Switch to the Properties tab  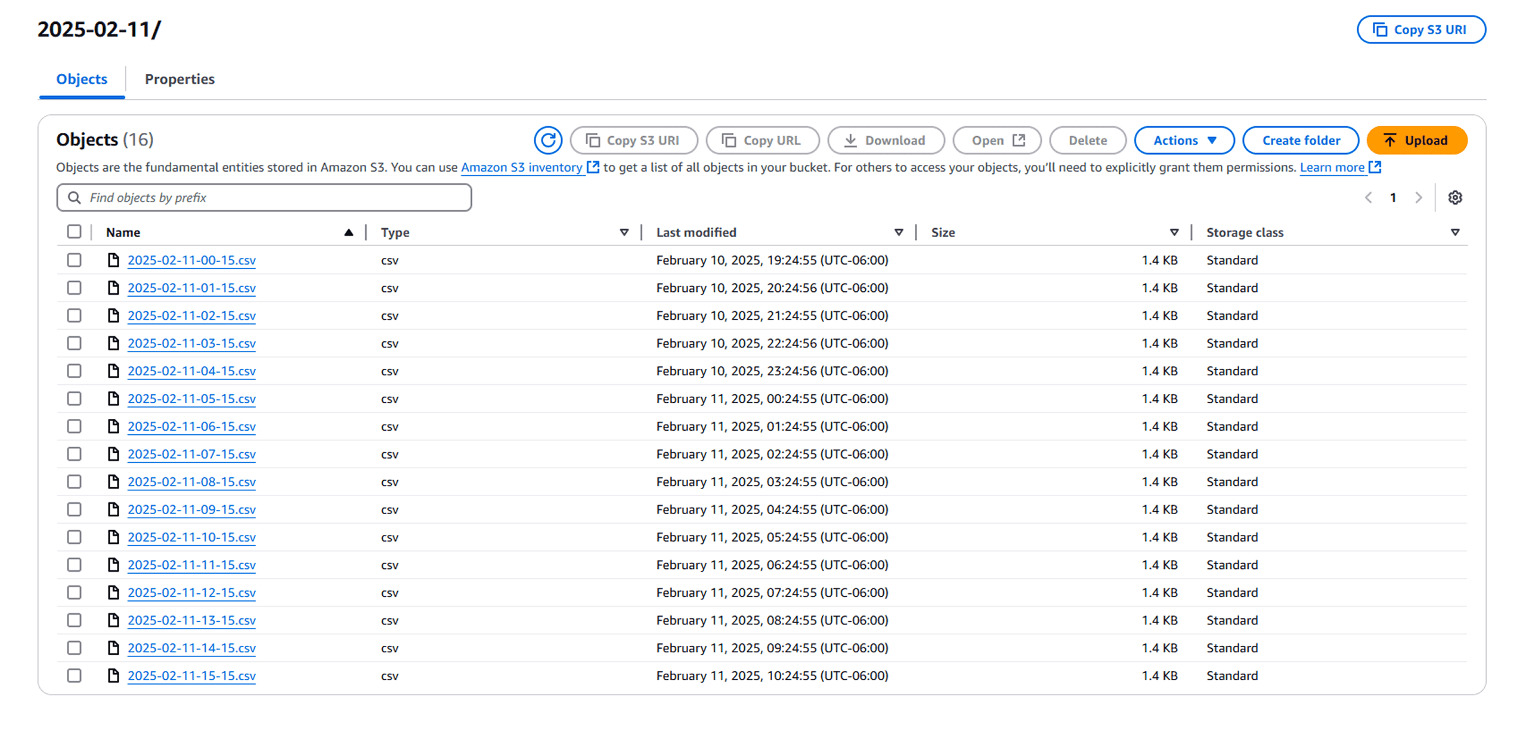click(179, 79)
